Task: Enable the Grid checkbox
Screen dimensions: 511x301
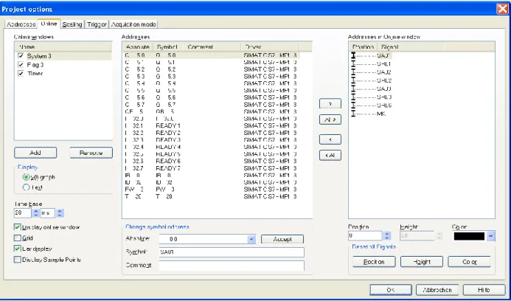Action: (17, 238)
